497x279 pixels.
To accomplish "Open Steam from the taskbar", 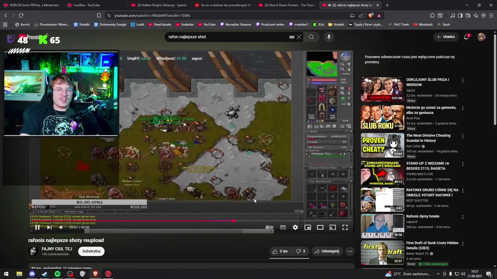I will pos(45,274).
